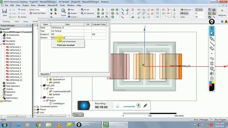Select the Maxwell3D tab in properties

point(45,74)
